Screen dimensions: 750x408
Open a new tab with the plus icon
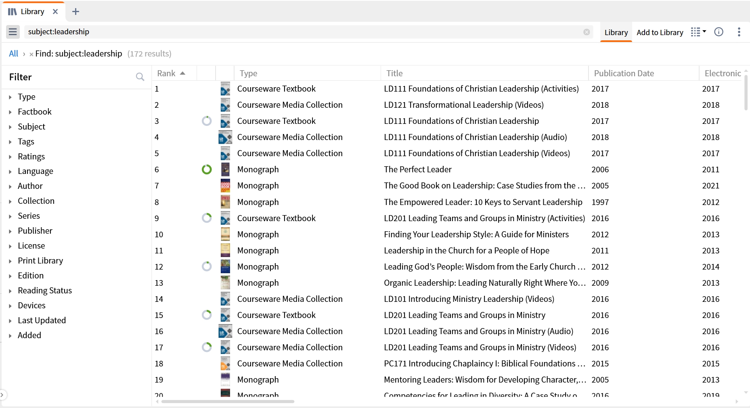coord(75,12)
